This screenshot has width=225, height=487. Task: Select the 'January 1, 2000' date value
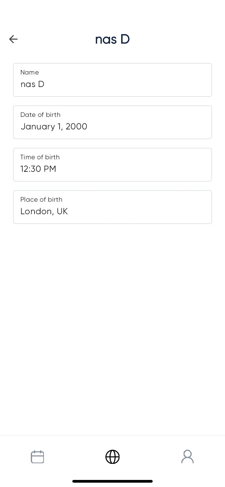[x=54, y=127]
